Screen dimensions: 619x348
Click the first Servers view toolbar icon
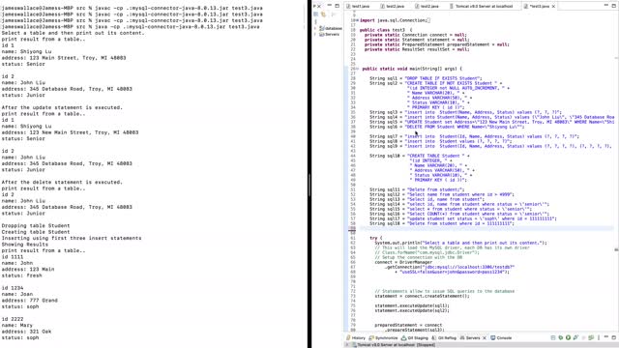point(553,337)
